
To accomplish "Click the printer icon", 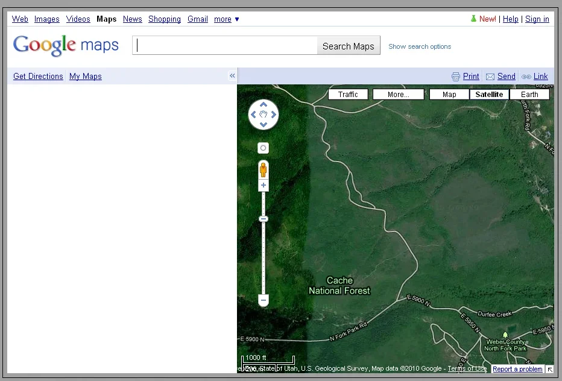I will click(455, 77).
